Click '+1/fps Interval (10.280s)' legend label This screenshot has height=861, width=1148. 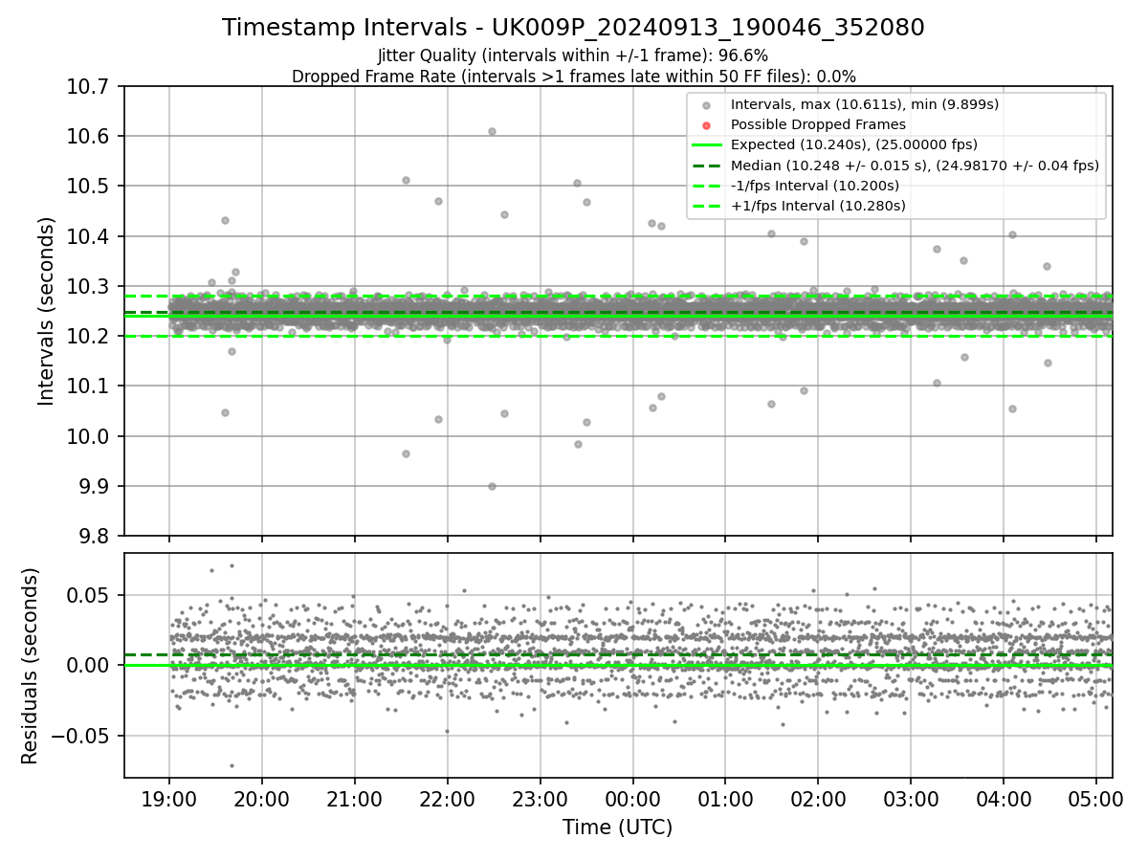(818, 206)
